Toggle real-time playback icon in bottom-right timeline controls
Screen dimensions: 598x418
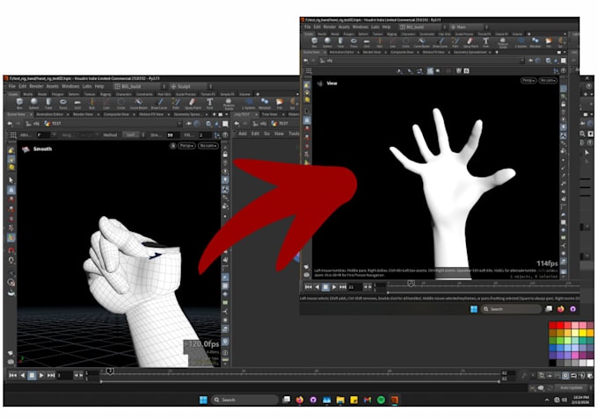pyautogui.click(x=565, y=375)
